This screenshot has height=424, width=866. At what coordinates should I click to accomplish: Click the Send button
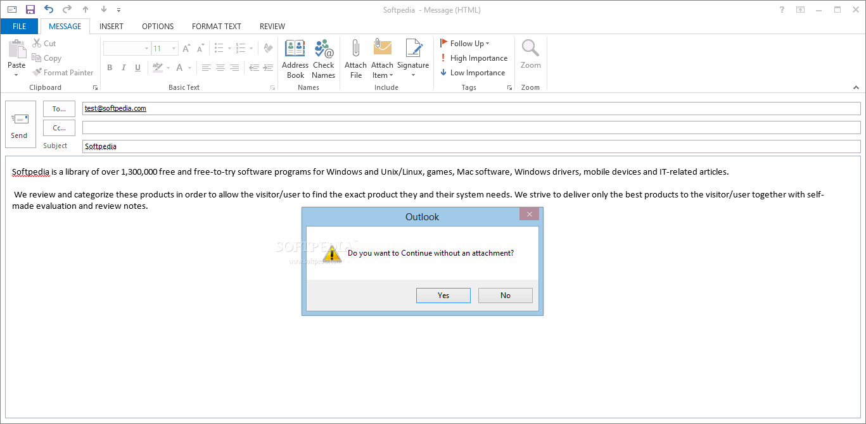click(20, 125)
